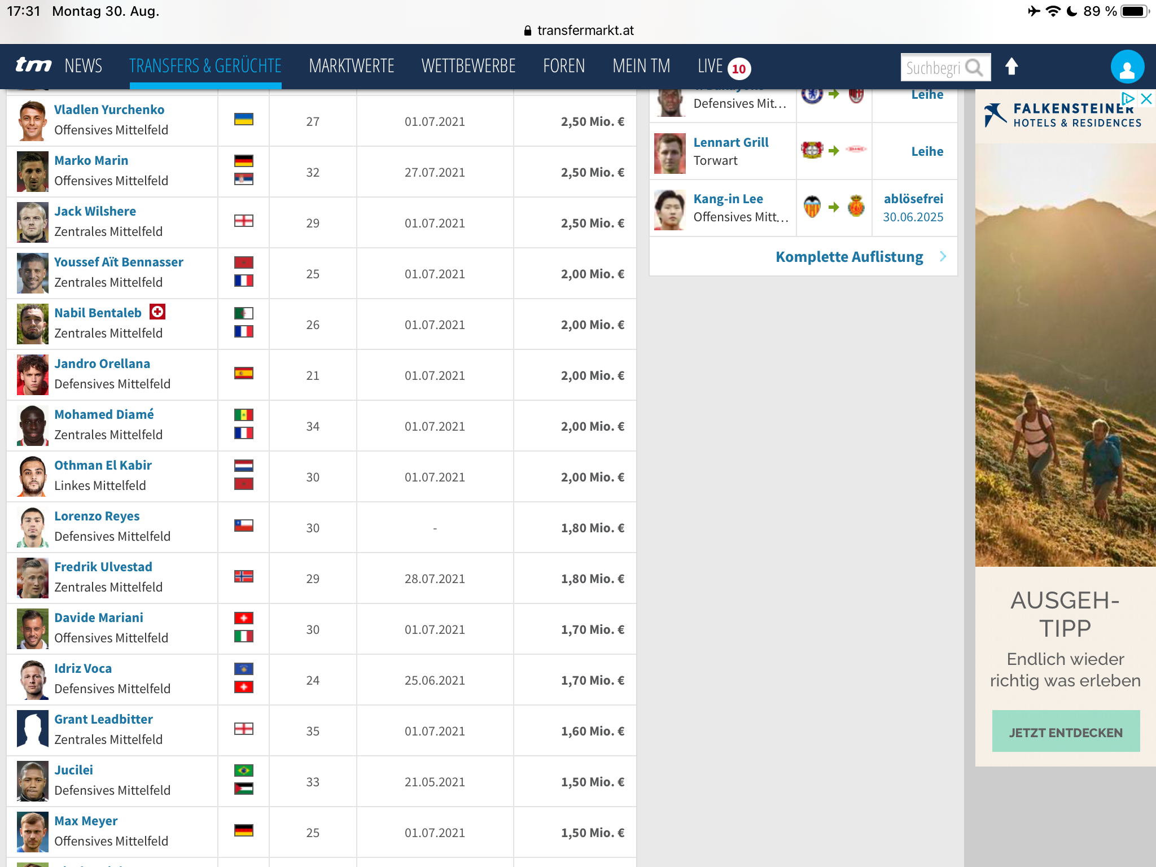Open Othman El Kabir profile
The image size is (1156, 867).
103,465
